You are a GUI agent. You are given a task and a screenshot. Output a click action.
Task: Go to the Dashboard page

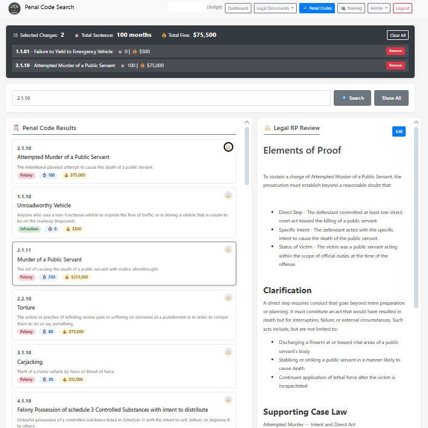(x=238, y=8)
